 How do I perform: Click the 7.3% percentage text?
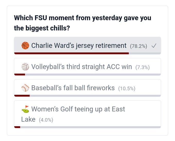click(143, 67)
